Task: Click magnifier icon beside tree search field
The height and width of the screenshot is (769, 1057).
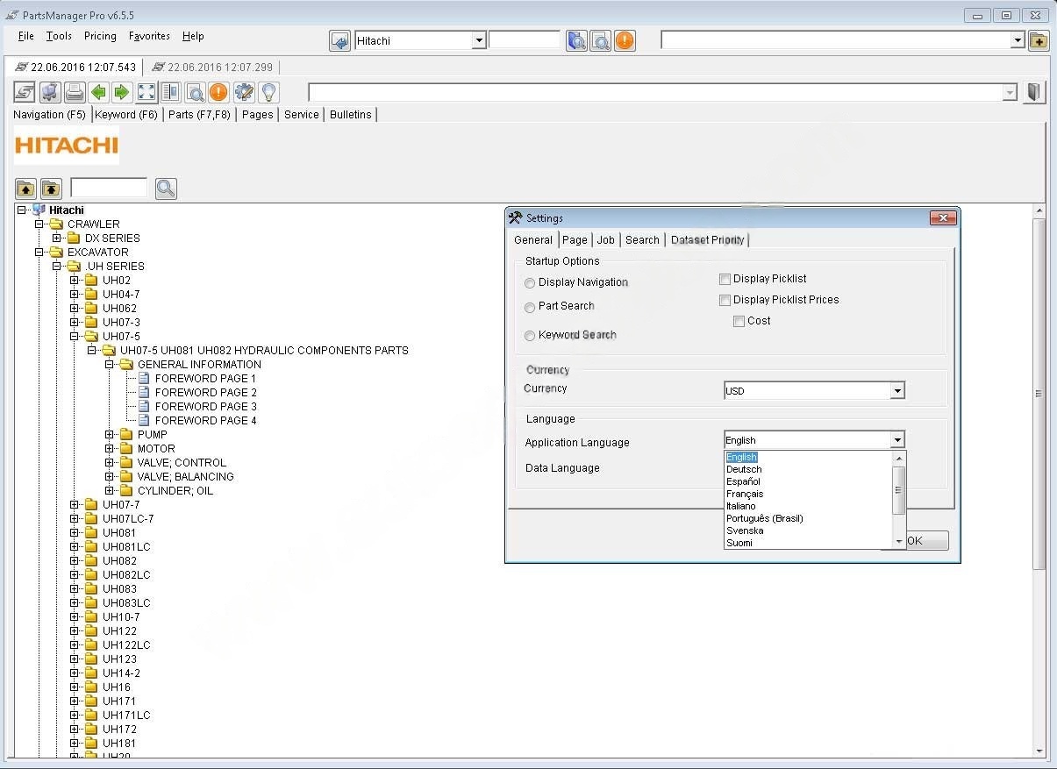Action: pyautogui.click(x=166, y=188)
